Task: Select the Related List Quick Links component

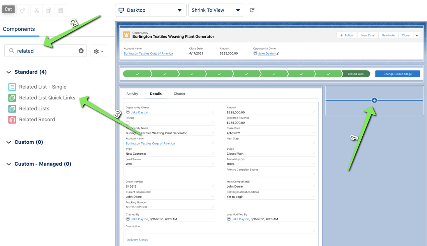Action: tap(47, 98)
